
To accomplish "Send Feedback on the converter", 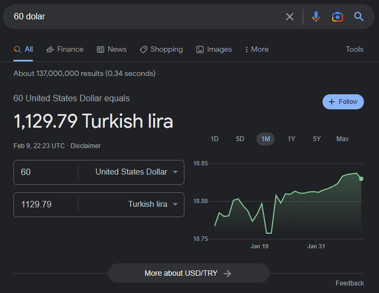I will point(349,283).
